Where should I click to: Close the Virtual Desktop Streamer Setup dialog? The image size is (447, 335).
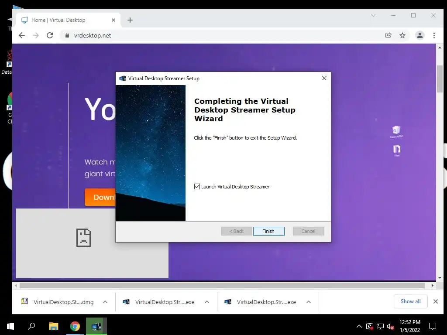(324, 79)
